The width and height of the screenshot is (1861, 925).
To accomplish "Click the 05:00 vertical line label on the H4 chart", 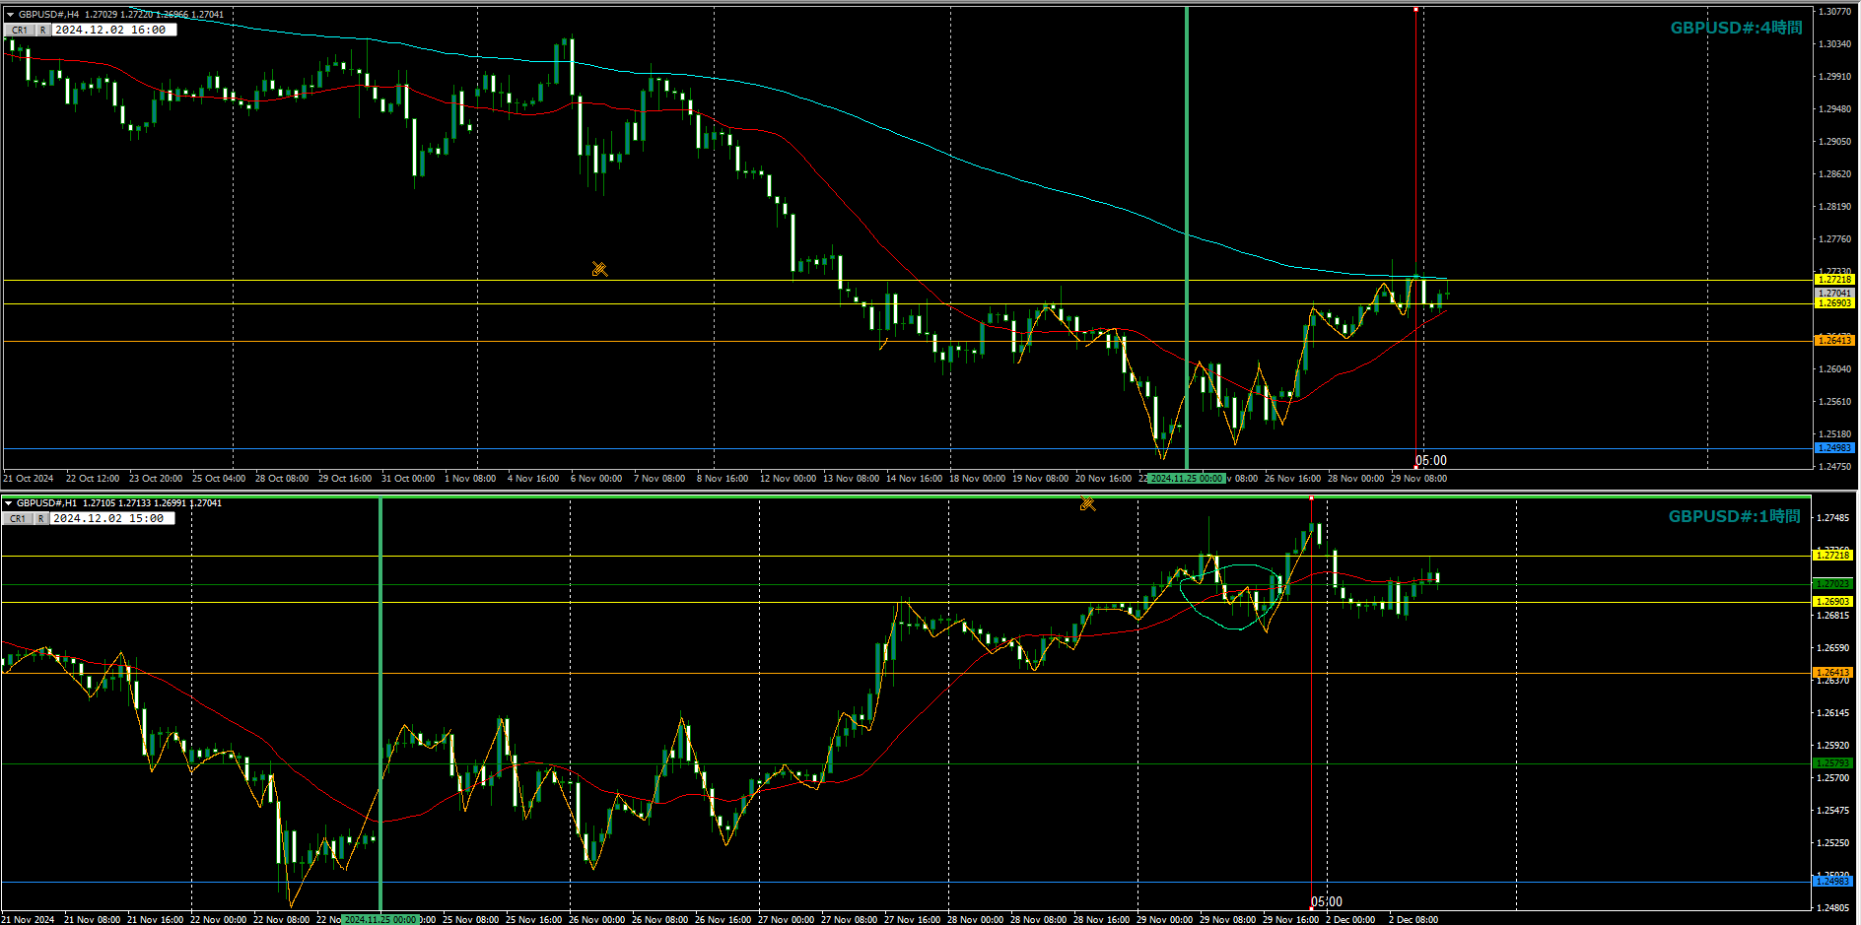I will [1431, 461].
